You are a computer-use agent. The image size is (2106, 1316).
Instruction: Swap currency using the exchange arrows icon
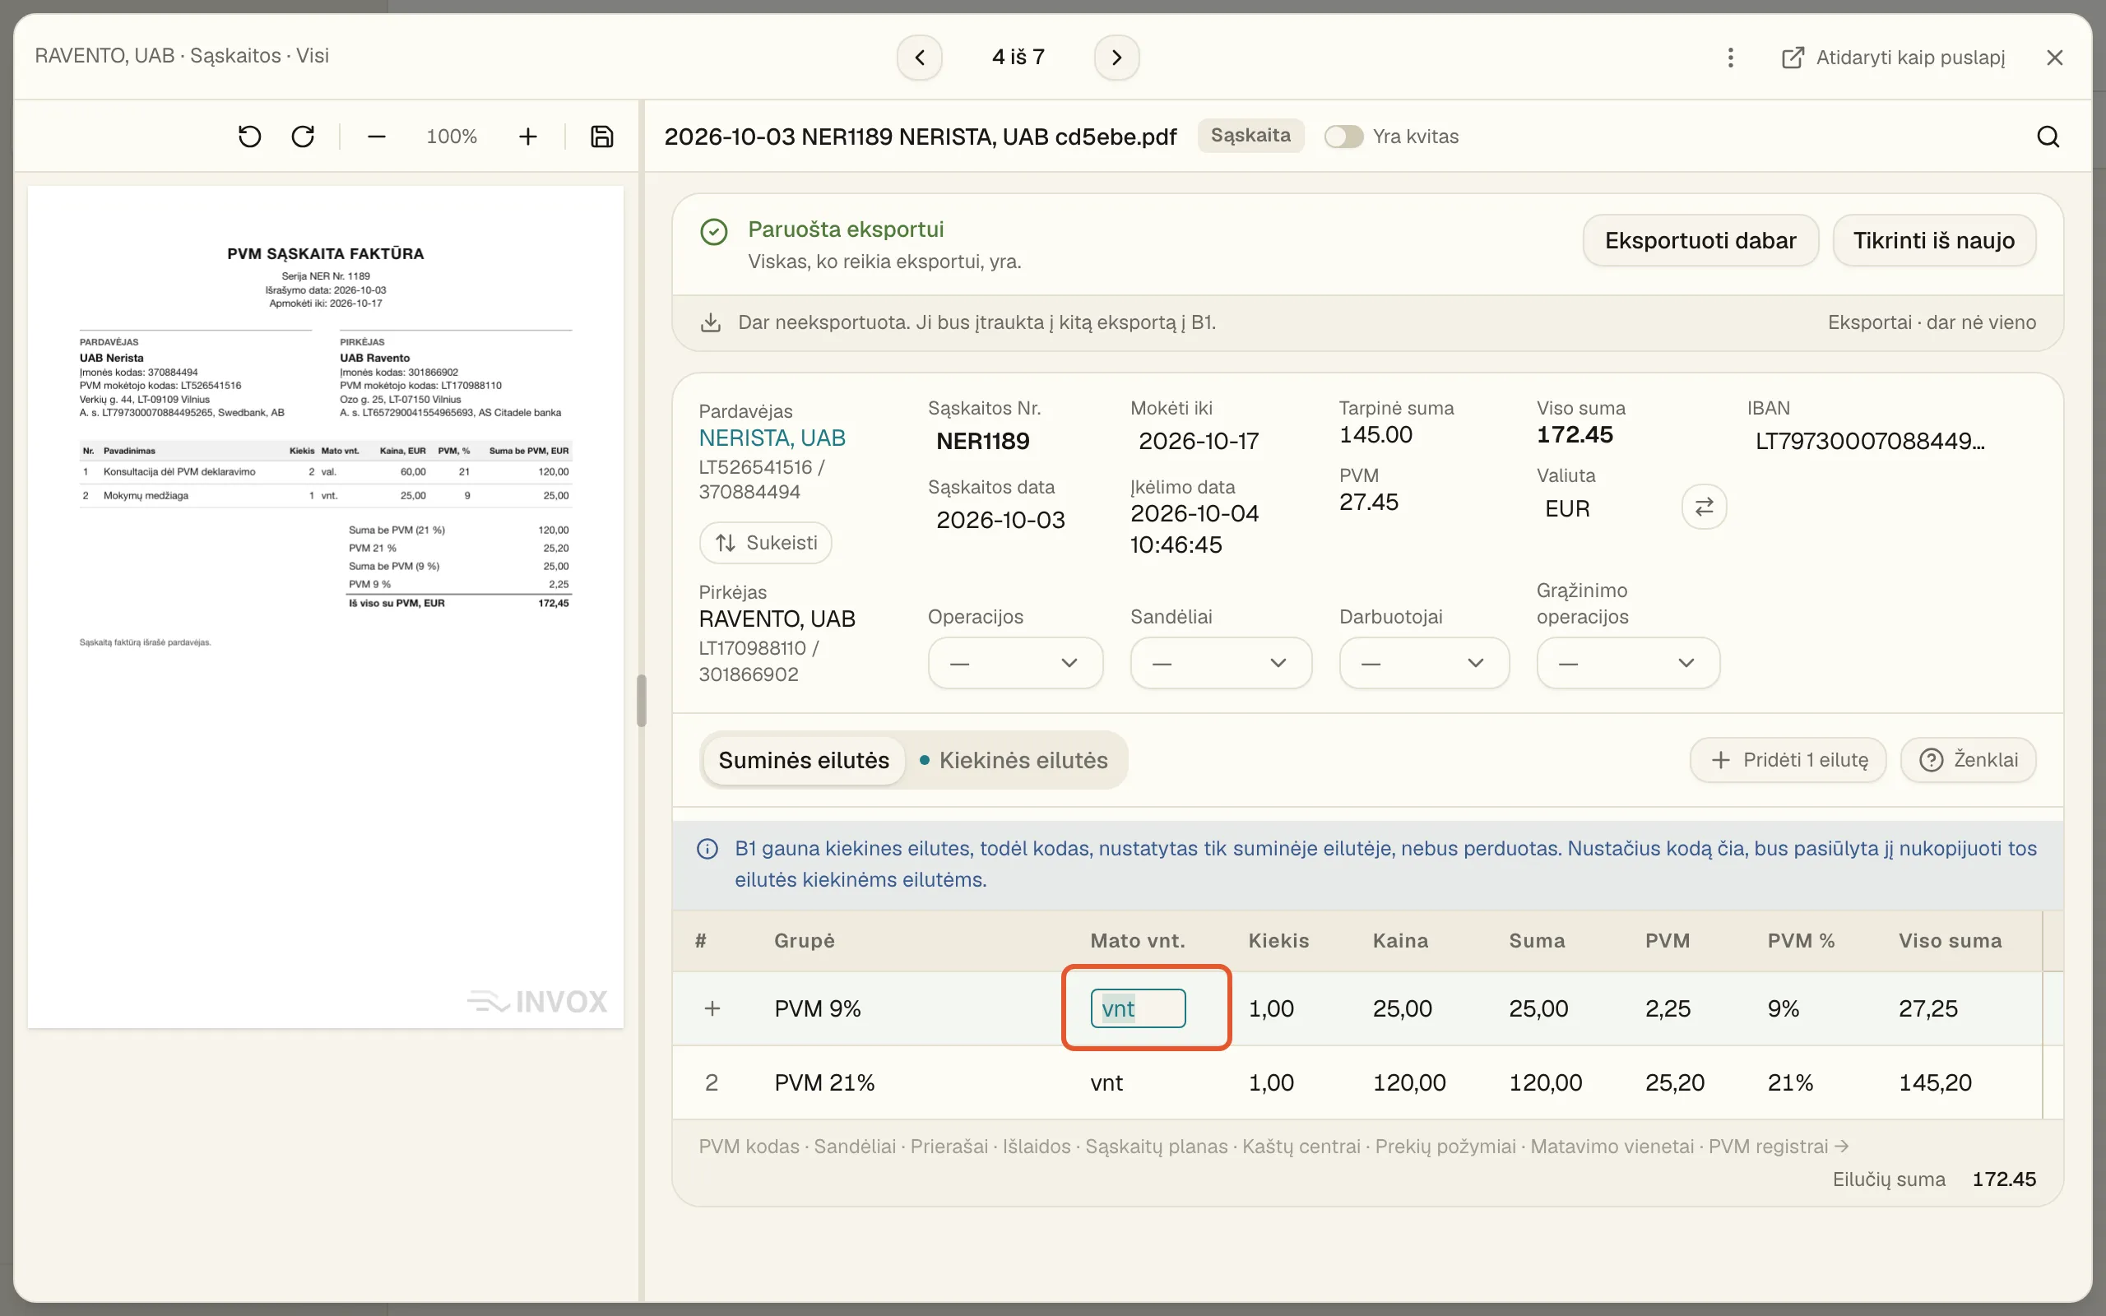pyautogui.click(x=1704, y=507)
